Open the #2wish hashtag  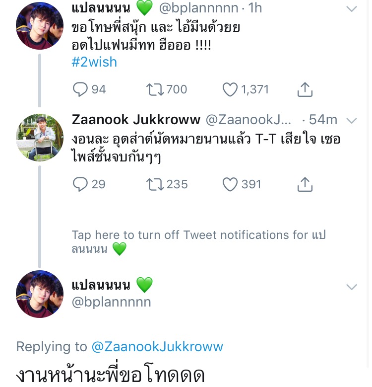94,62
